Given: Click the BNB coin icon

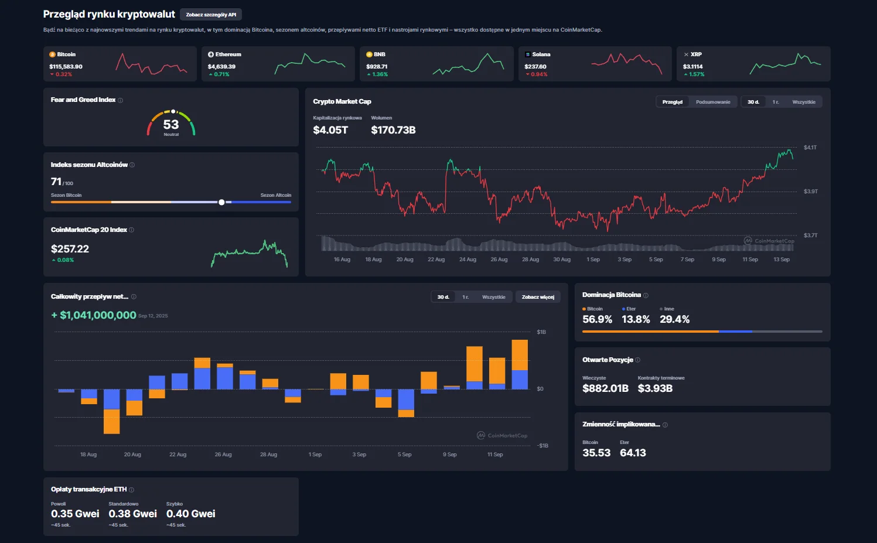Looking at the screenshot, I should point(369,54).
